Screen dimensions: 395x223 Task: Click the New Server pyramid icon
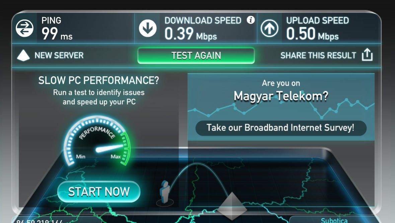click(x=23, y=55)
